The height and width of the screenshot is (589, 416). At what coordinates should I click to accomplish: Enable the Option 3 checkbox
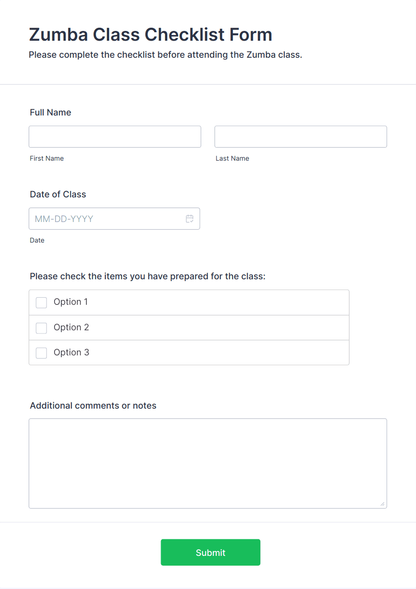[x=41, y=353]
